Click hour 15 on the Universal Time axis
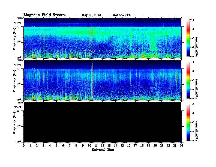216x167 pixels. 122,146
